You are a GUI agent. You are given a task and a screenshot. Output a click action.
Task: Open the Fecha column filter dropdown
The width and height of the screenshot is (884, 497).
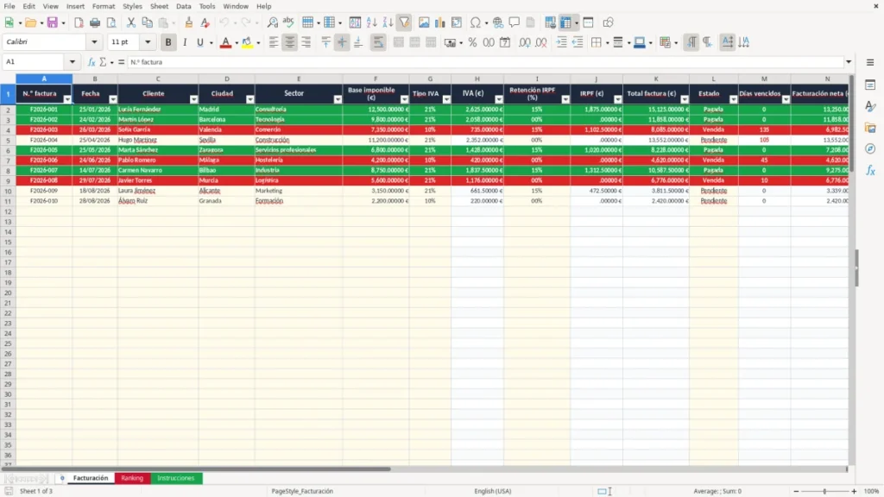click(113, 99)
